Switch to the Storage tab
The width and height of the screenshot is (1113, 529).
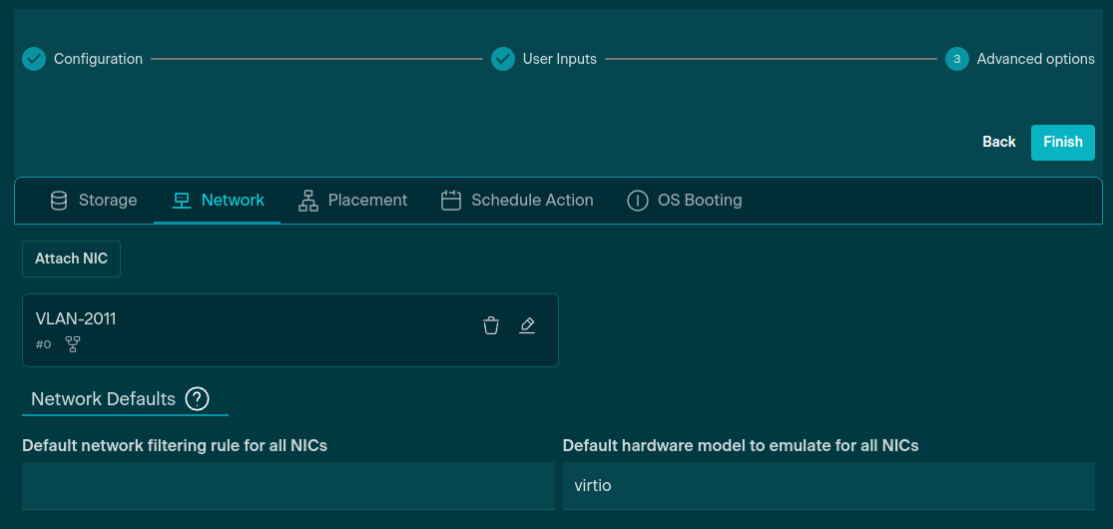coord(94,201)
